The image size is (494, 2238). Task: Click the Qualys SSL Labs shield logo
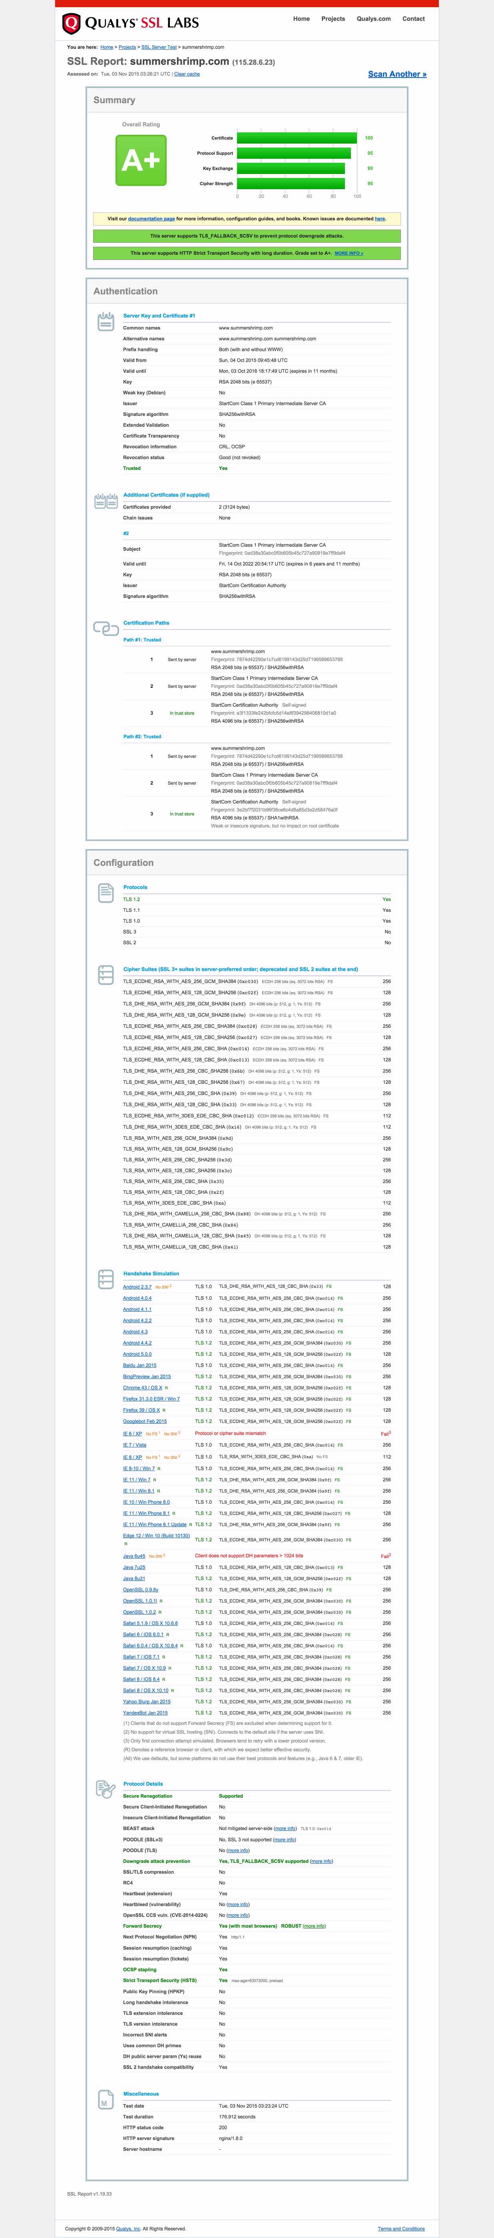pyautogui.click(x=71, y=24)
